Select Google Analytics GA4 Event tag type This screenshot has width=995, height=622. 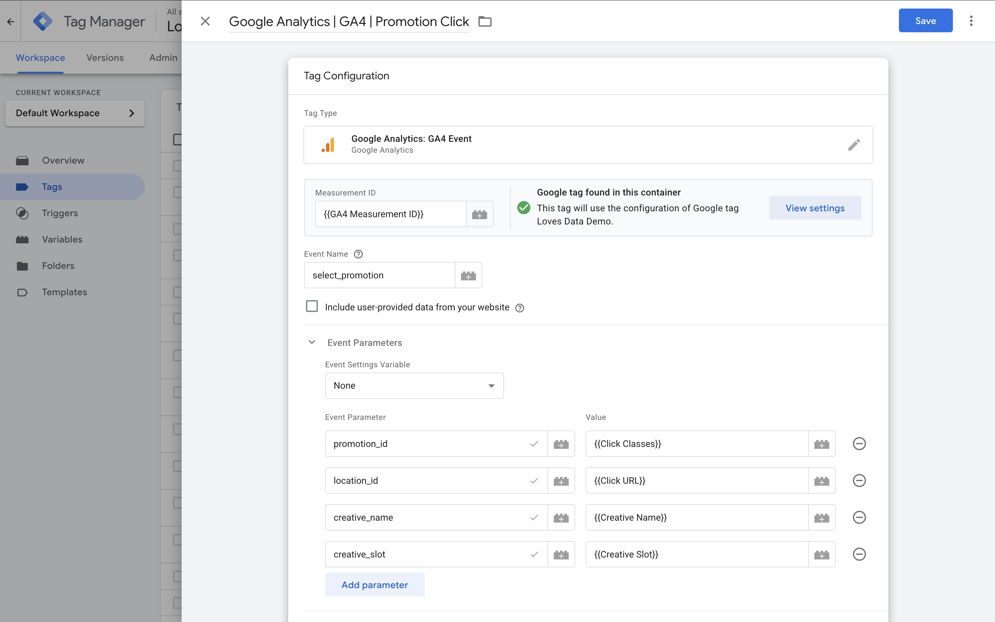tap(588, 145)
